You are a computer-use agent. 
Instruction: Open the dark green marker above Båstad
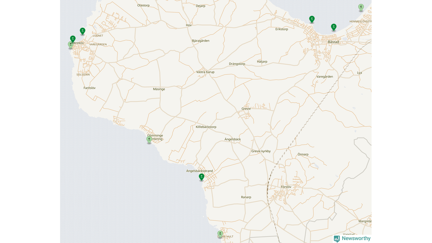coord(334,27)
